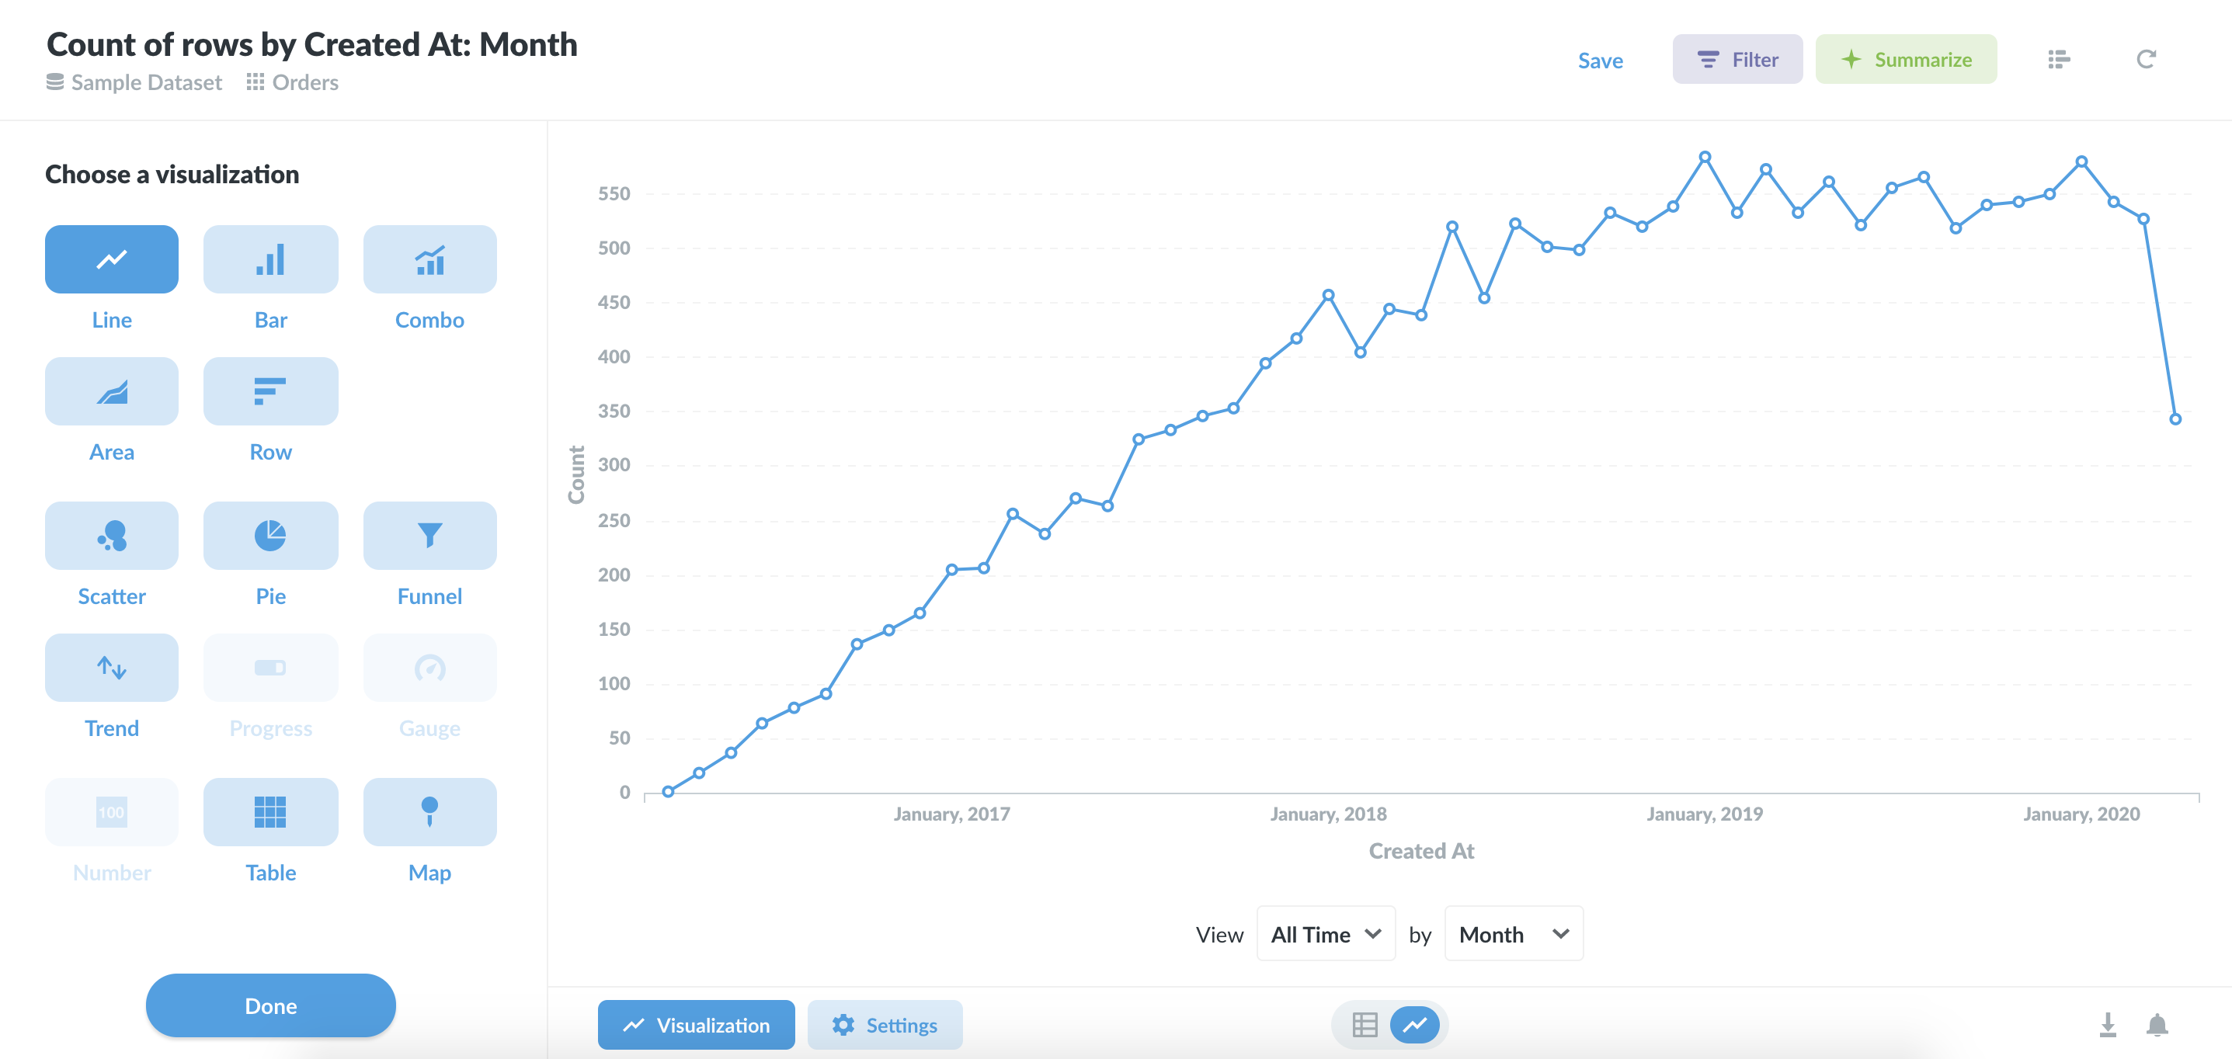2232x1059 pixels.
Task: Expand the editor panel via list icon
Action: (2060, 59)
